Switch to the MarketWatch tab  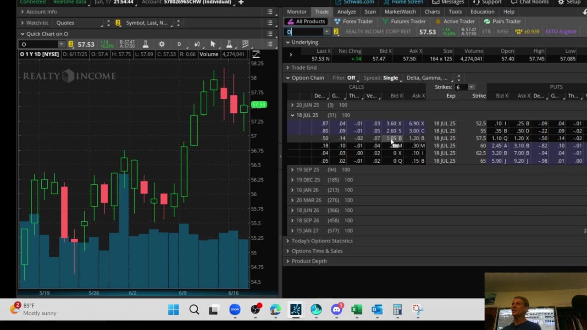tap(400, 11)
